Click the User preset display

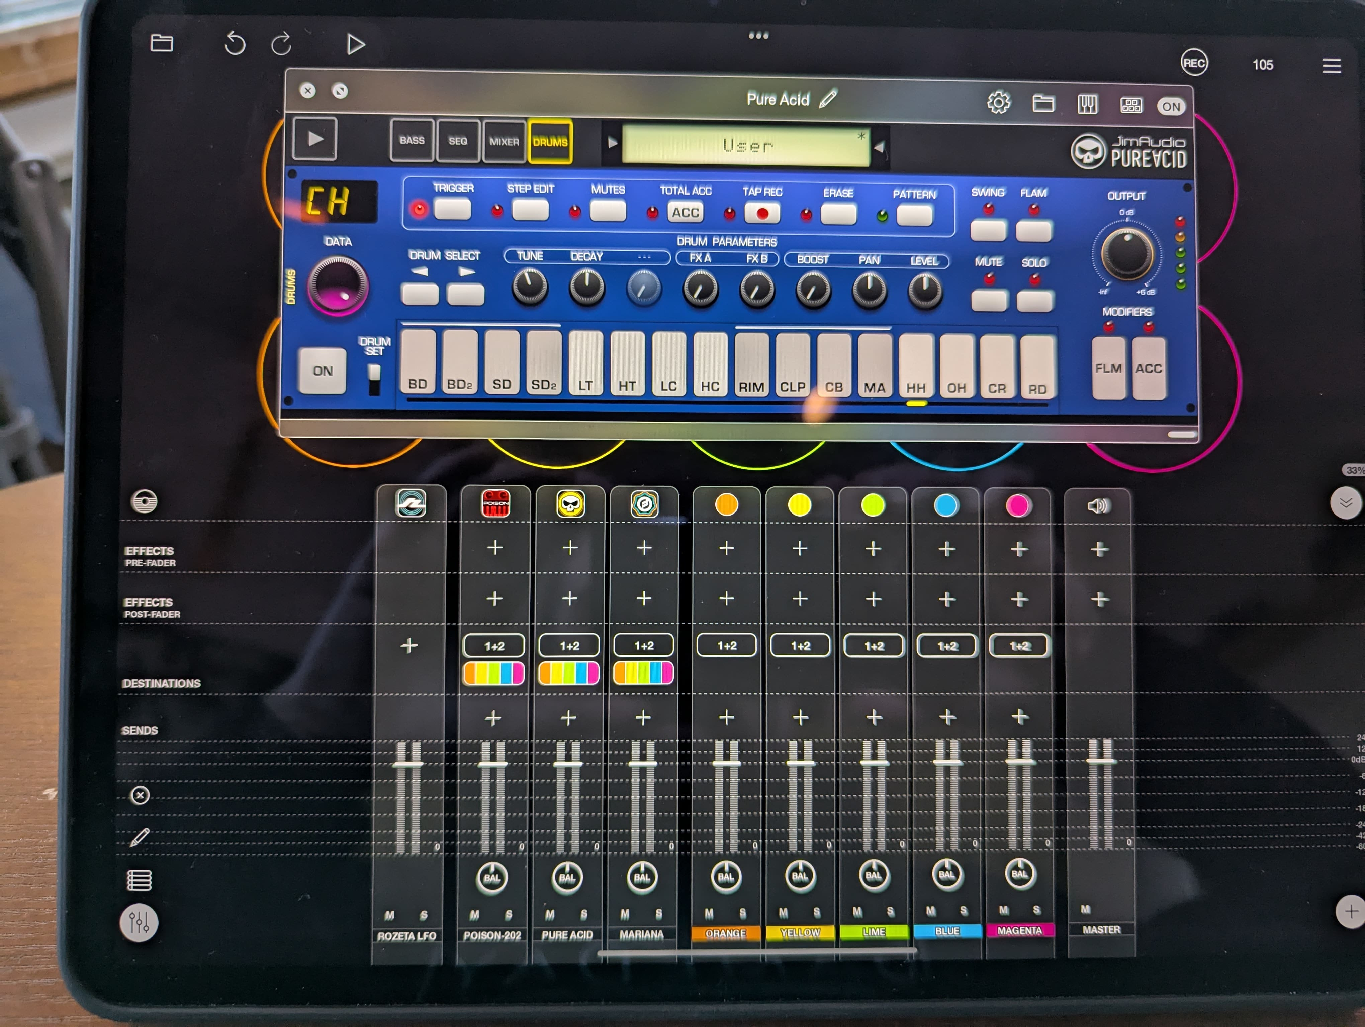coord(746,145)
